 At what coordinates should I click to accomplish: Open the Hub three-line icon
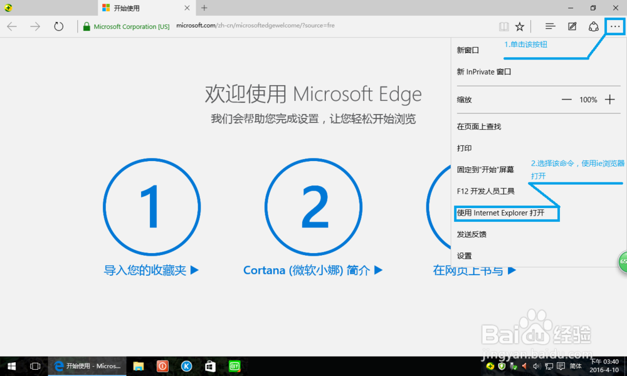tap(551, 26)
